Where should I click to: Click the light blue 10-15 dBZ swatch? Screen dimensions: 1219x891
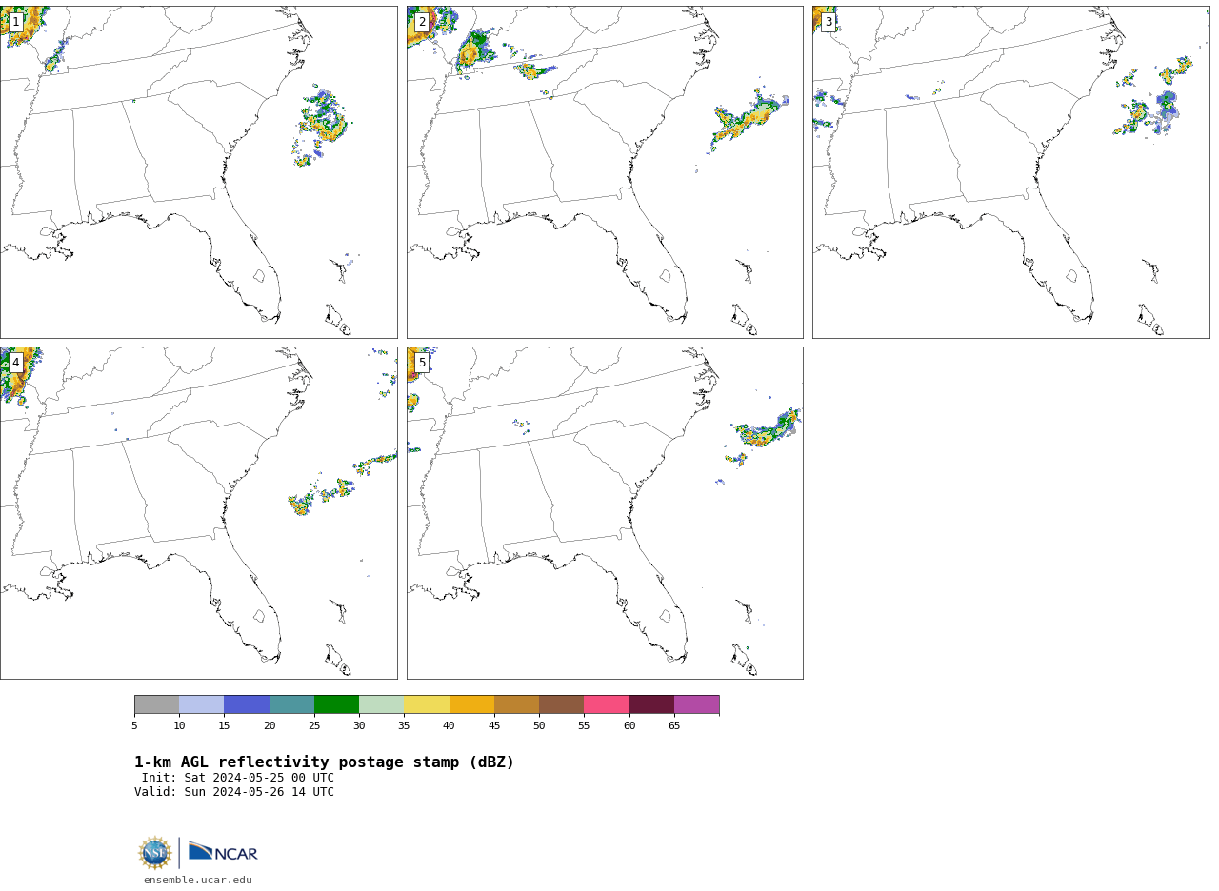click(201, 704)
